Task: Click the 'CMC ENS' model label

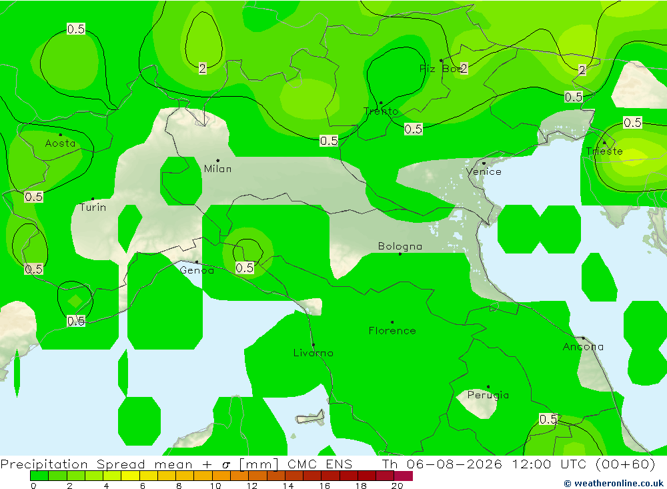Action: [320, 464]
